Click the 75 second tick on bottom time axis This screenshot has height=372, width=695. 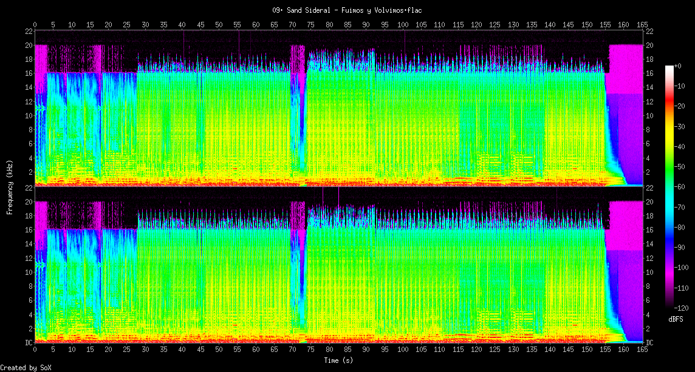310,350
